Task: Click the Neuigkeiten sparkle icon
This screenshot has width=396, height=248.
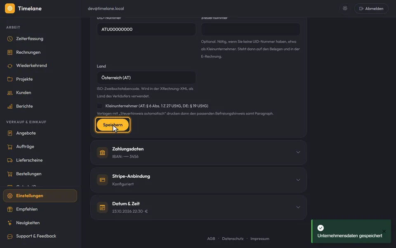Action: pyautogui.click(x=10, y=223)
